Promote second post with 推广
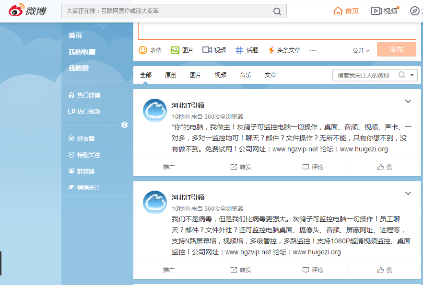 169,270
